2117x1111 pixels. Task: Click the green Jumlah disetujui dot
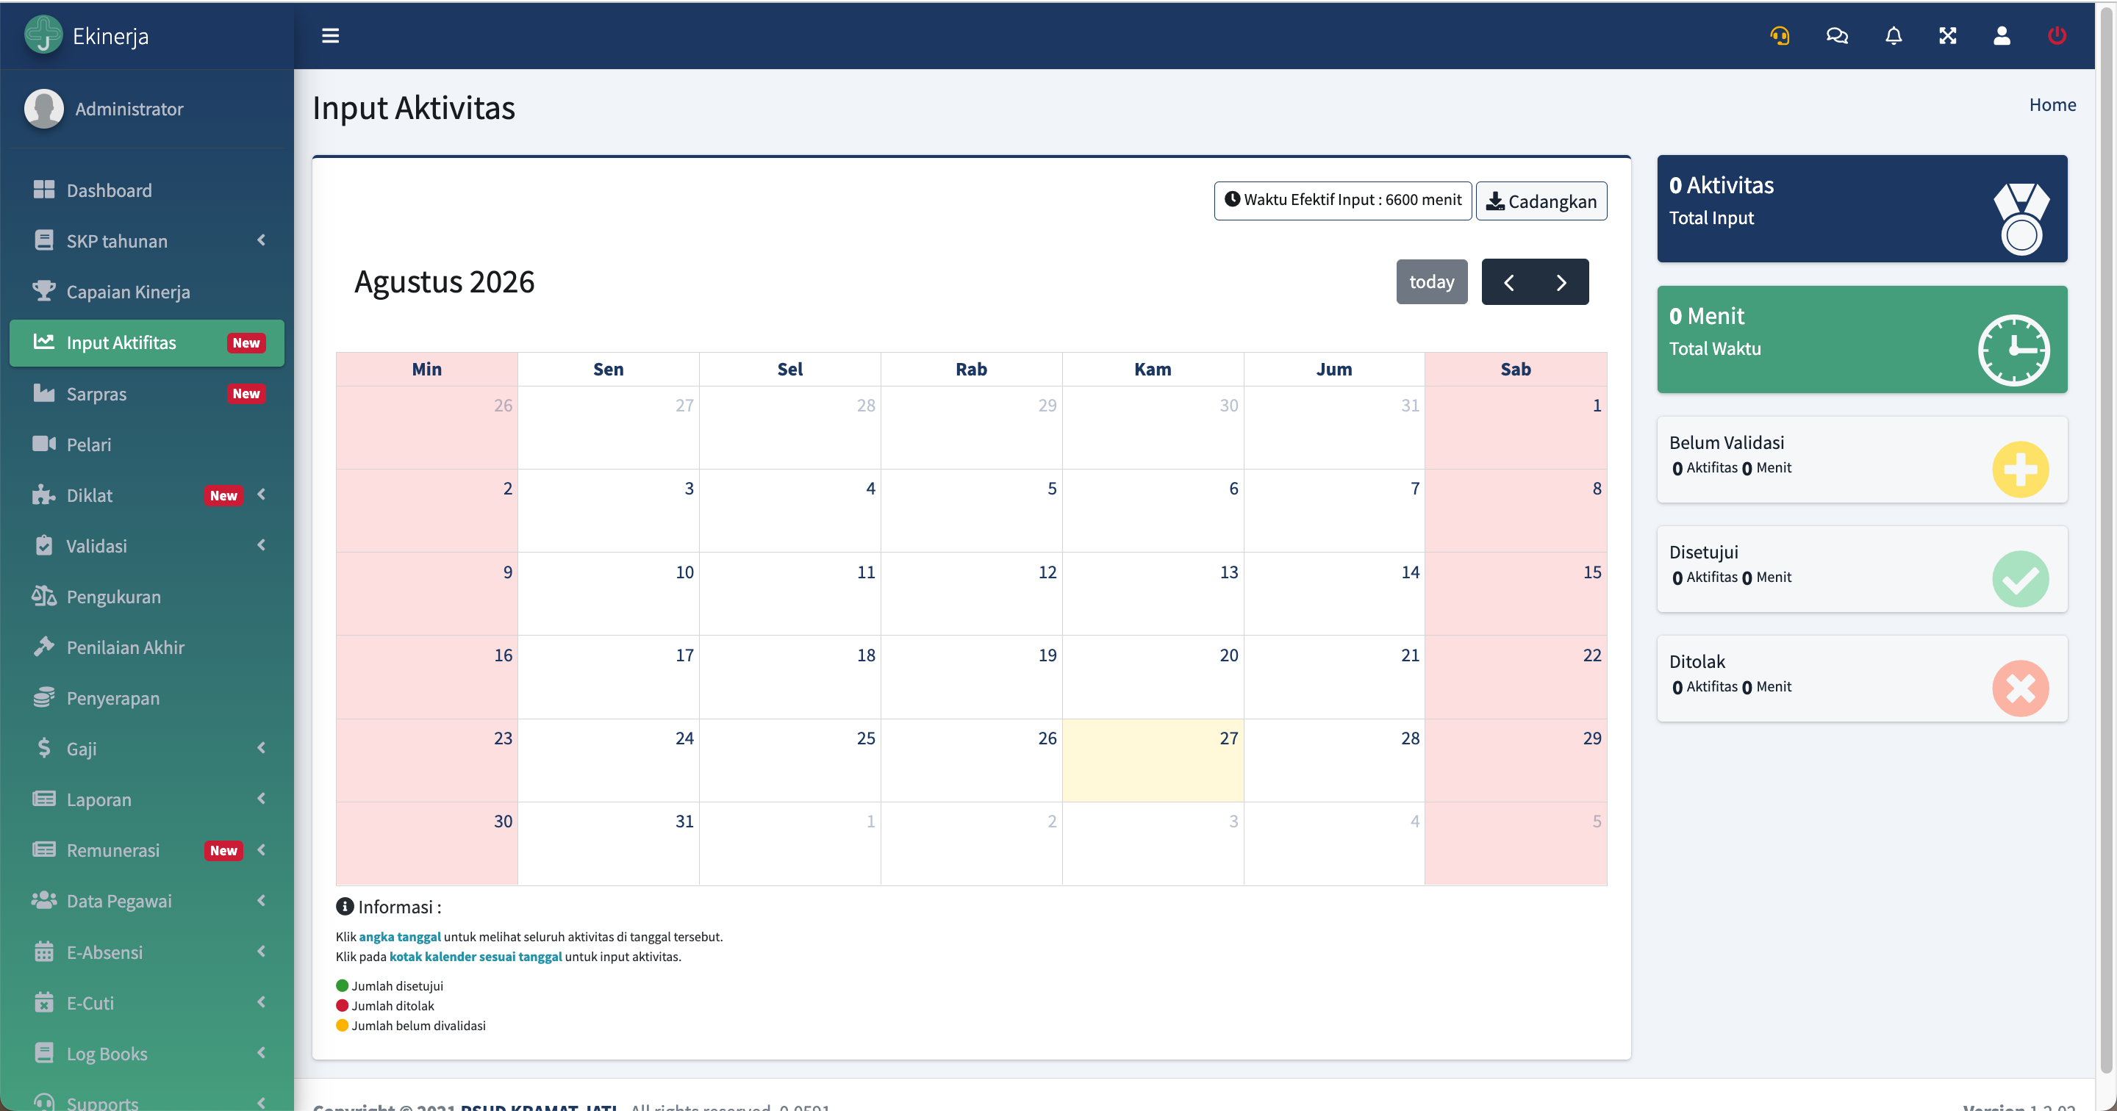point(342,985)
